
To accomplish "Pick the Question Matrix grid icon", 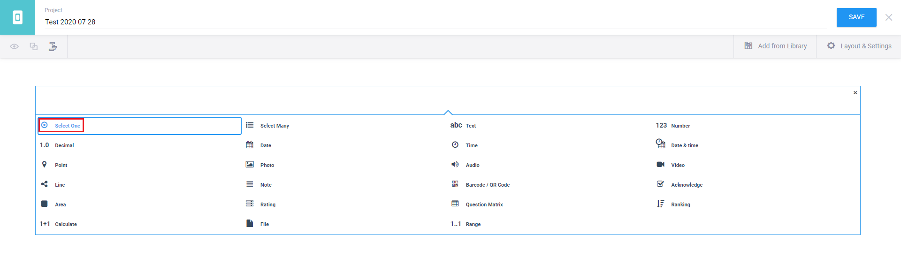I will (455, 204).
